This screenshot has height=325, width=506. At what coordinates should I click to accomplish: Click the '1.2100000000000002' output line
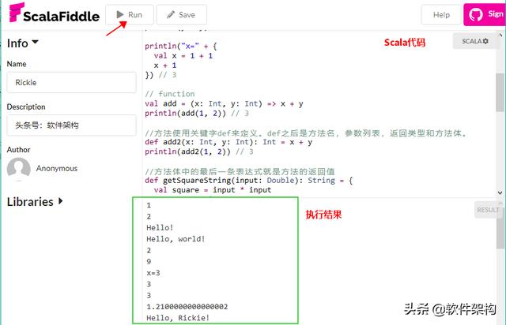click(x=187, y=307)
